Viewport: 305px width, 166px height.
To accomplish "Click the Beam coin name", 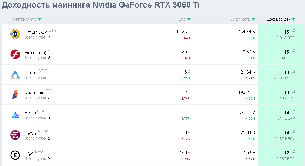I will pyautogui.click(x=30, y=113).
